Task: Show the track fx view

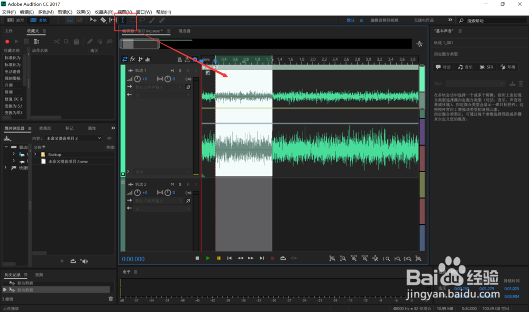Action: click(133, 59)
